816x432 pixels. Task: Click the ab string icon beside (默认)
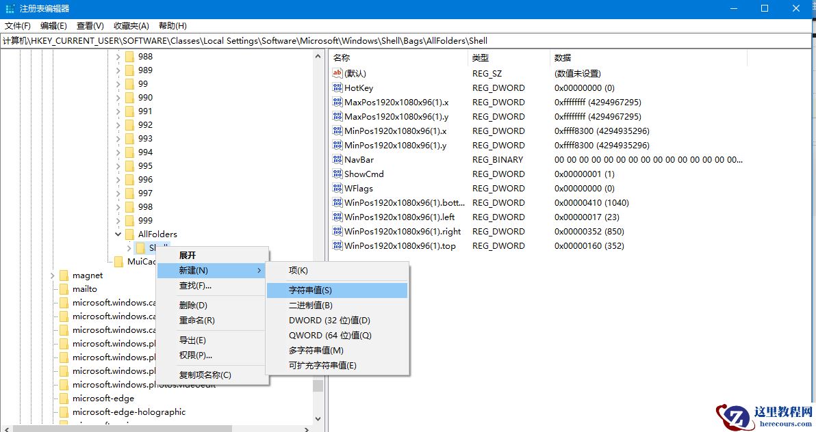337,72
